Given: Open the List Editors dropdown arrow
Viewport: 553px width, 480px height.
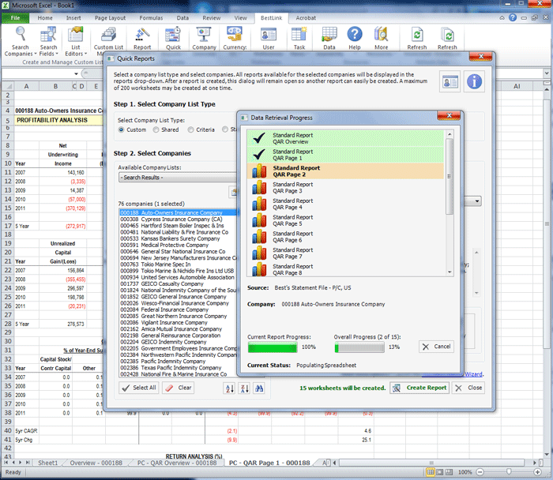Looking at the screenshot, I should pos(85,54).
